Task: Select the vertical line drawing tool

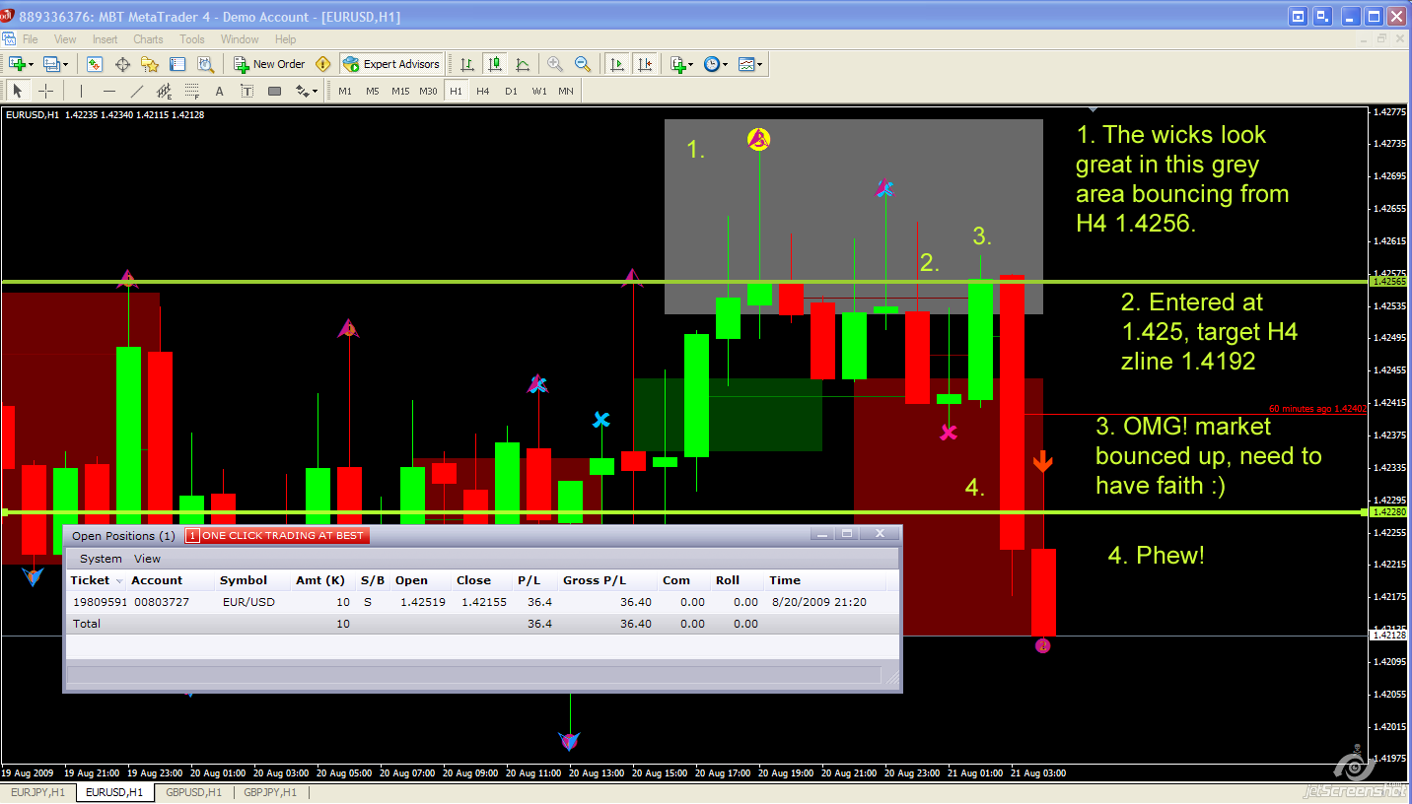Action: pyautogui.click(x=81, y=91)
